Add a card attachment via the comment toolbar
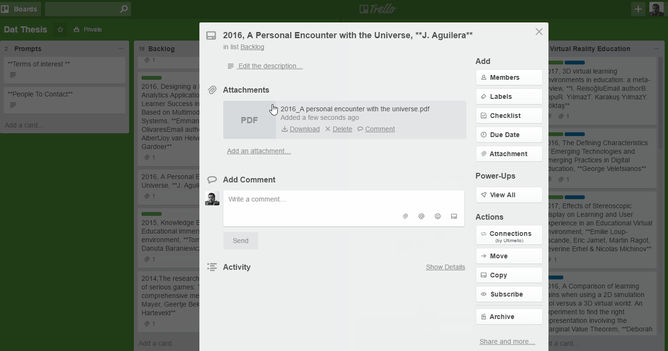The height and width of the screenshot is (351, 668). tap(454, 216)
